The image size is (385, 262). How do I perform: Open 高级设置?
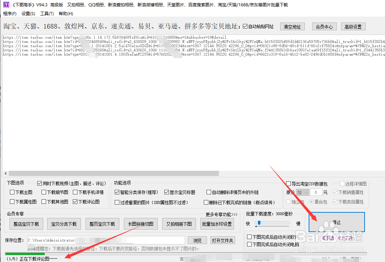353,26
